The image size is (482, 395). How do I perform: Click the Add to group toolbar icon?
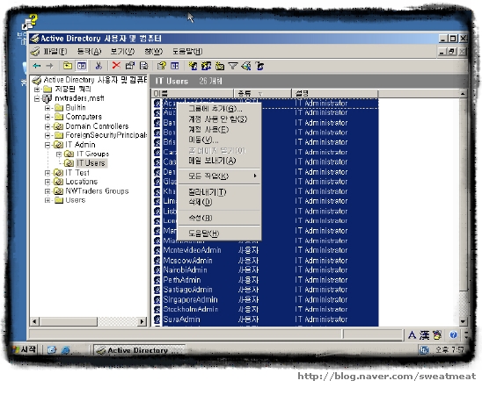point(259,66)
